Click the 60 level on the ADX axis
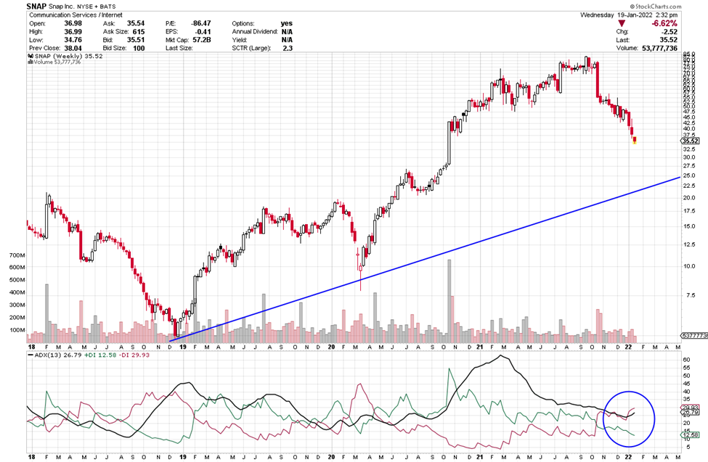This screenshot has width=708, height=462. point(686,360)
